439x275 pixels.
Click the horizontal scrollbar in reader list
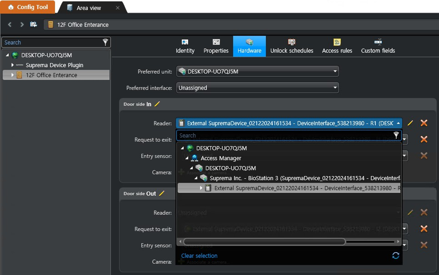point(264,241)
